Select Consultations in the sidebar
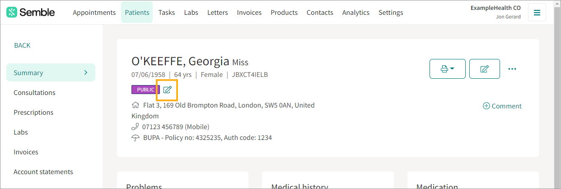 pos(34,93)
